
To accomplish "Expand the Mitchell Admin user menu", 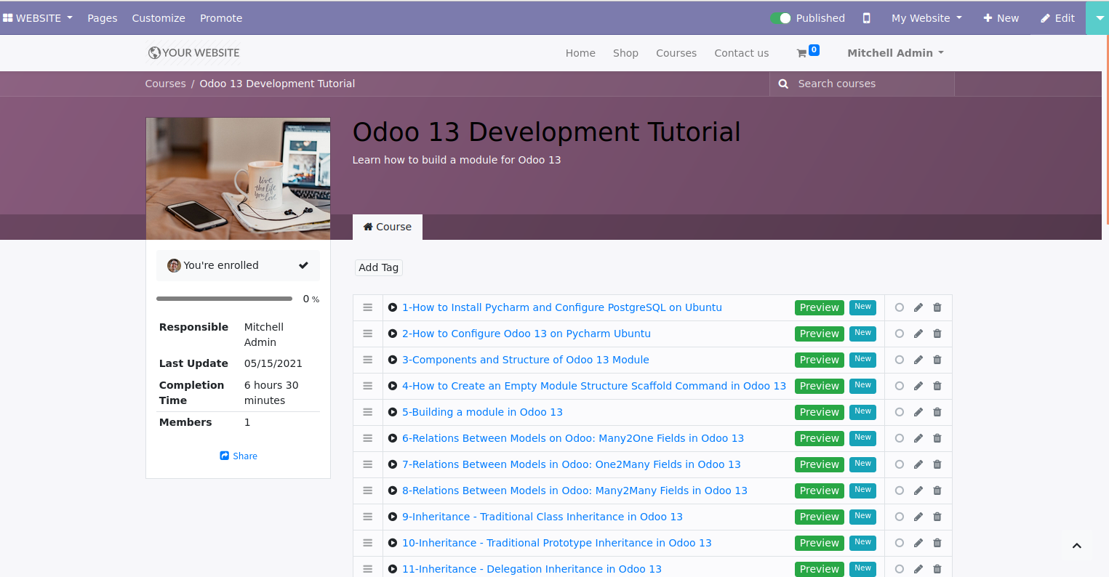I will (895, 53).
